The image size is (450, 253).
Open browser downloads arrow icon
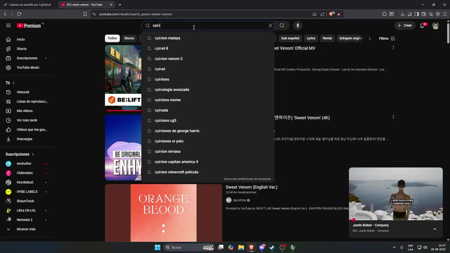(x=403, y=14)
